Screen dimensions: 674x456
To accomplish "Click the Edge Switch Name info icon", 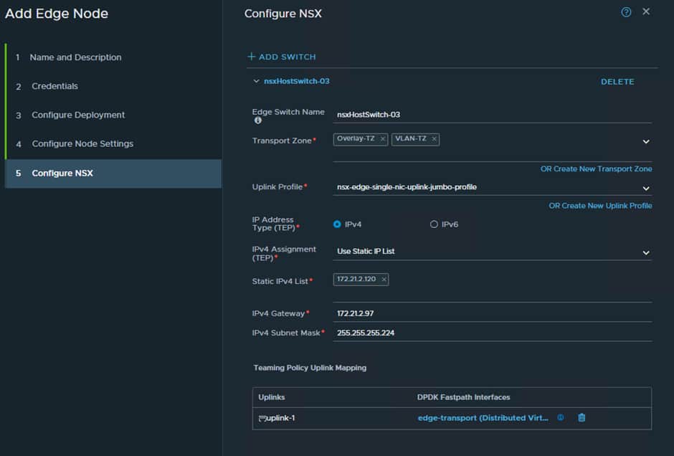I will click(257, 120).
